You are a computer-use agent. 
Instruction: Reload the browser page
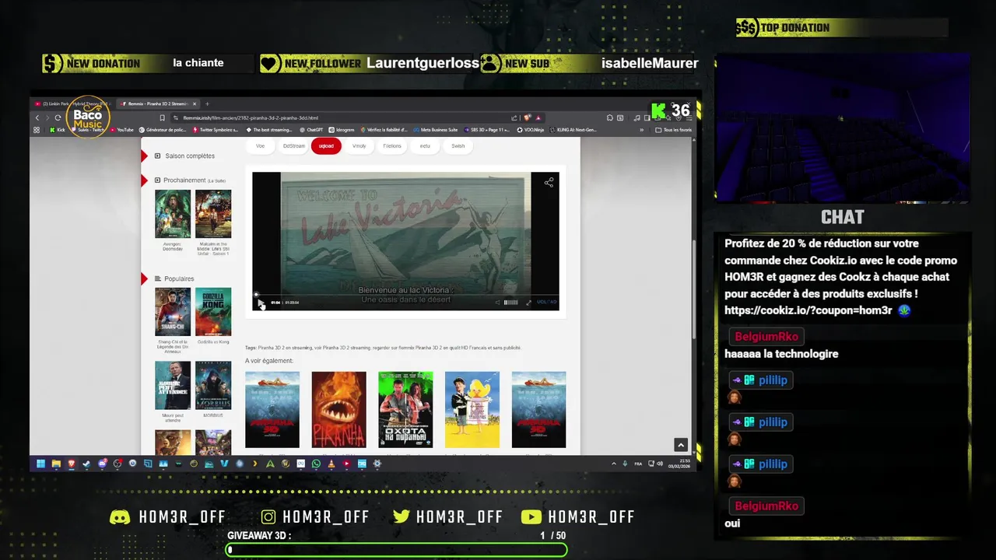coord(58,117)
